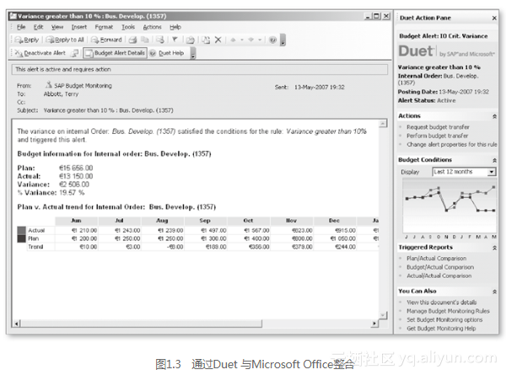506x375 pixels.
Task: Open Budget/Actual Comparison report
Action: click(440, 267)
